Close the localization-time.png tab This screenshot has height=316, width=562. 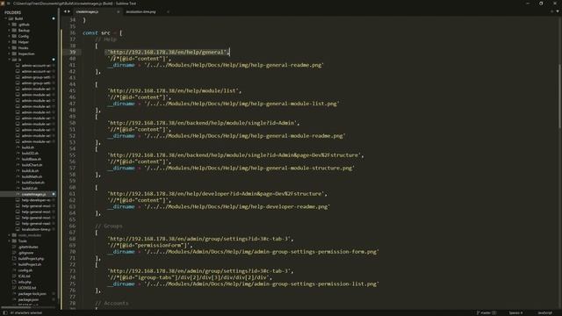[x=168, y=11]
